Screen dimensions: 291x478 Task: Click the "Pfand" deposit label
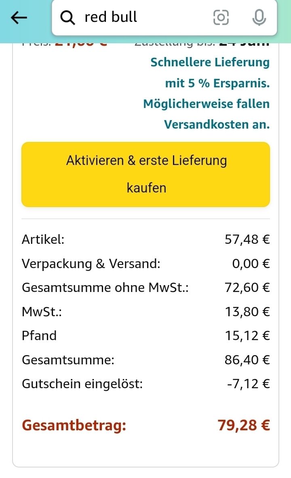pos(39,336)
